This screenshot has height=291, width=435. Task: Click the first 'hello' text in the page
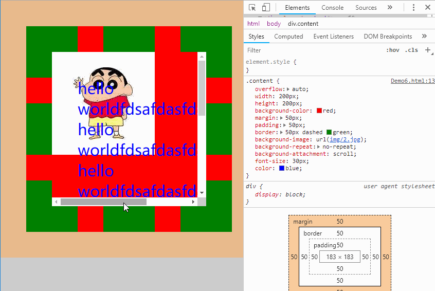click(96, 88)
